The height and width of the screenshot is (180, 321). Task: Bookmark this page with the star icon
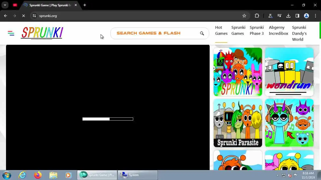244,16
